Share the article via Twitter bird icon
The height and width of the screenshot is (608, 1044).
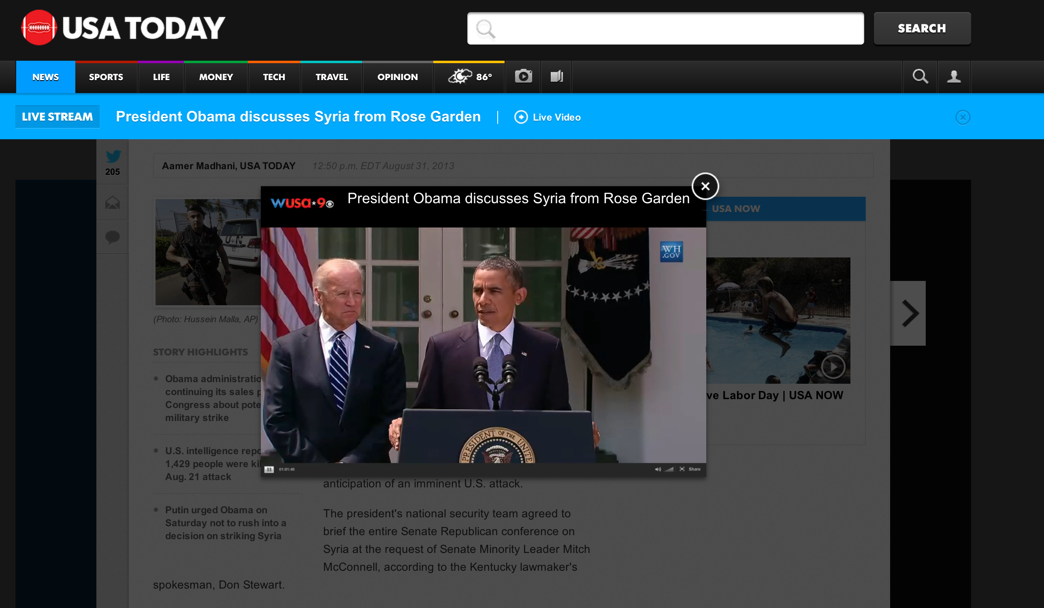(x=113, y=157)
